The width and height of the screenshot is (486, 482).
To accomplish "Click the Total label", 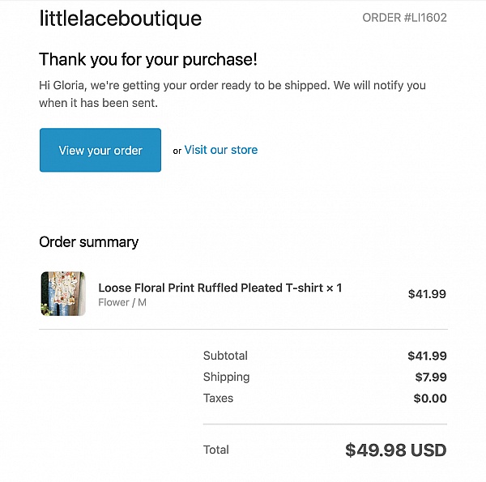I will click(215, 450).
